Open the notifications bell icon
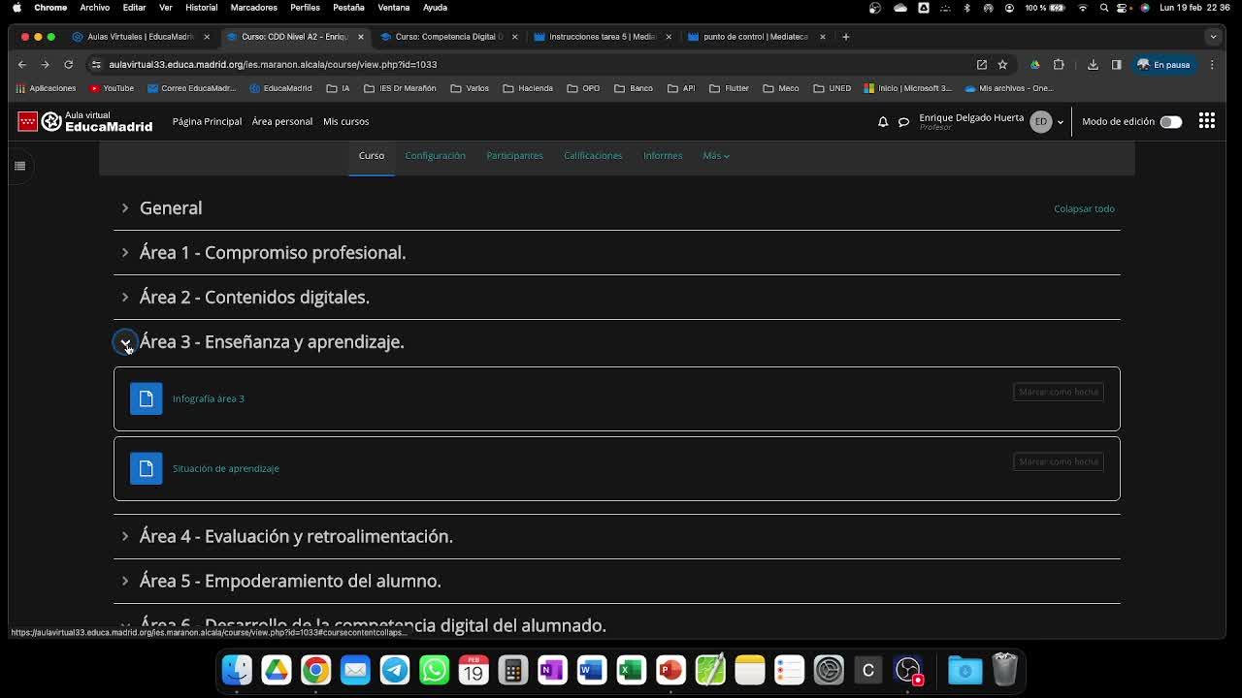The image size is (1242, 698). (883, 122)
